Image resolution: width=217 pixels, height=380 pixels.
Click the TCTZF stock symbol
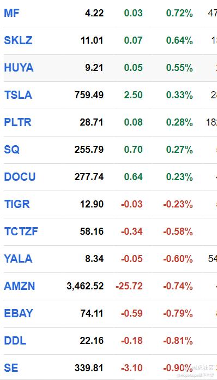(21, 231)
